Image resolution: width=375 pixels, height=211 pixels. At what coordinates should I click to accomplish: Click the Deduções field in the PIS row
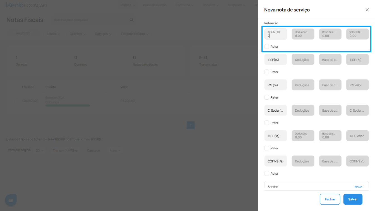coord(303,85)
